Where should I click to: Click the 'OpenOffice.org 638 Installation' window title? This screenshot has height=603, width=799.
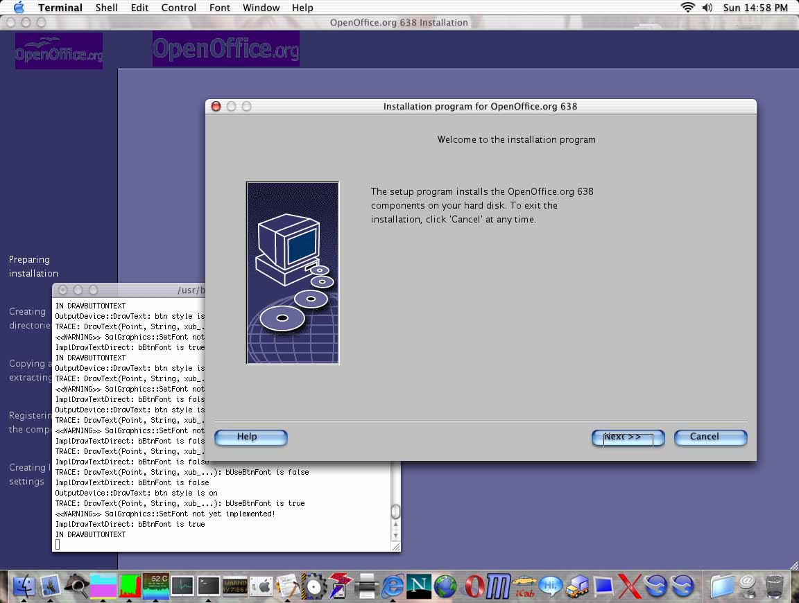tap(399, 22)
